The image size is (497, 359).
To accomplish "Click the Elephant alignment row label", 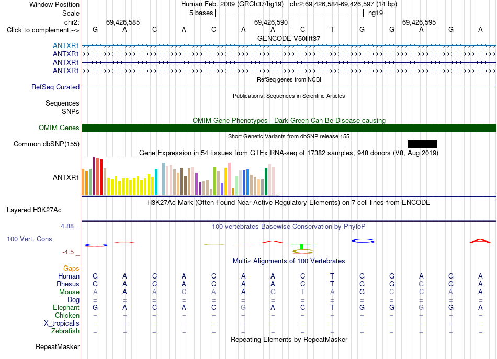I will click(66, 307).
